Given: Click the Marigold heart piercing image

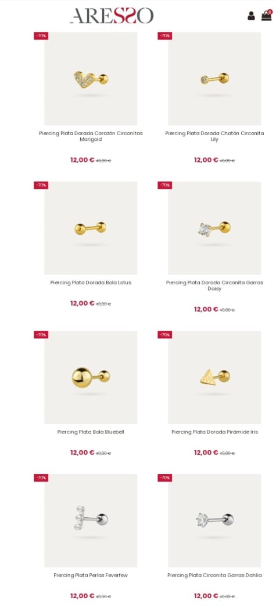Looking at the screenshot, I should pos(91,78).
